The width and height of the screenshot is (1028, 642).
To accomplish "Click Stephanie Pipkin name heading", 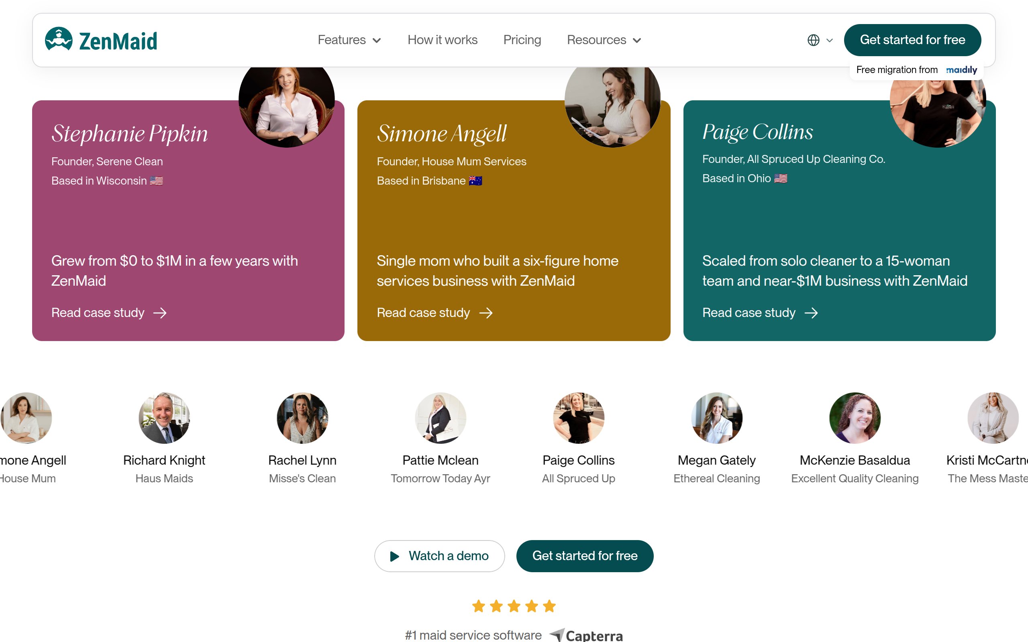I will (x=130, y=134).
